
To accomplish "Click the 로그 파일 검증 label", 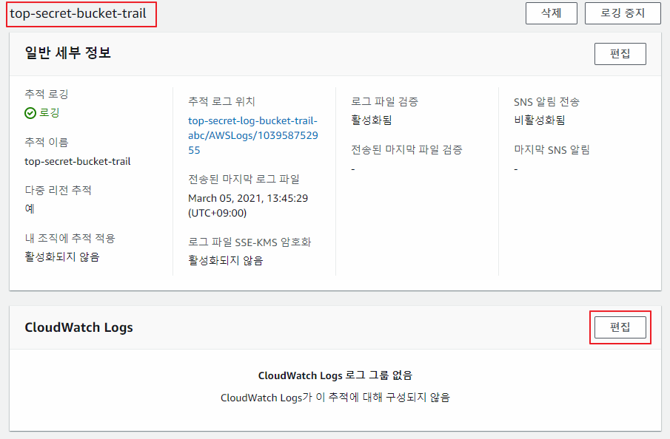I will [x=384, y=101].
